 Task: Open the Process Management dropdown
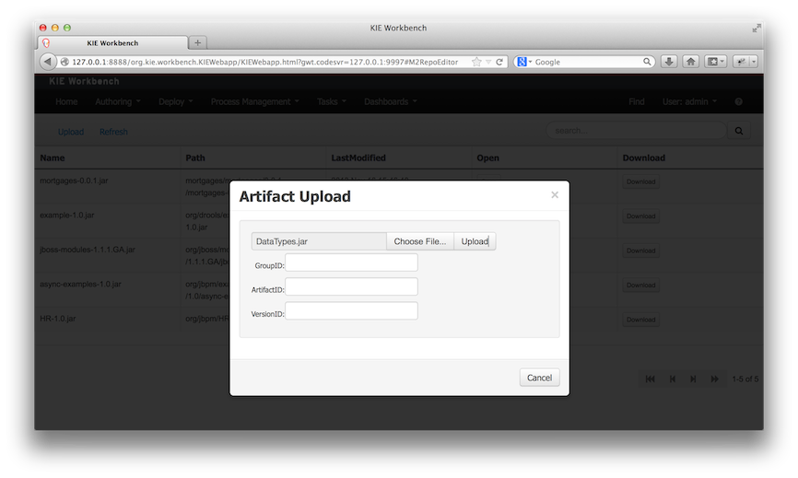254,101
